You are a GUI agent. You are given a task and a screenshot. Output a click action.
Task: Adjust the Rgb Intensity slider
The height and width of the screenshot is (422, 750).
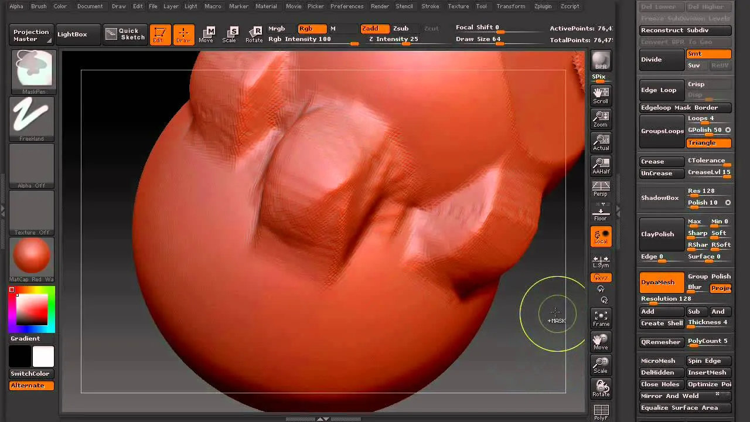click(313, 39)
